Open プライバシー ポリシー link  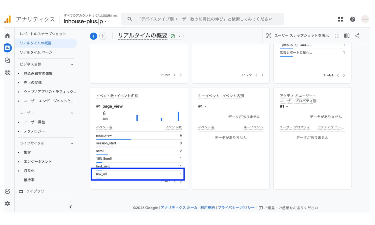[236, 208]
